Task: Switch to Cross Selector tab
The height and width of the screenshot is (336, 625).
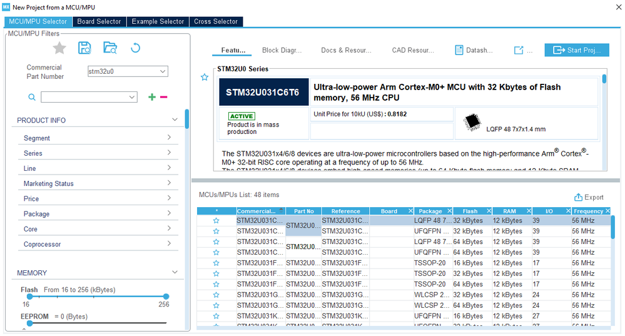Action: tap(216, 21)
